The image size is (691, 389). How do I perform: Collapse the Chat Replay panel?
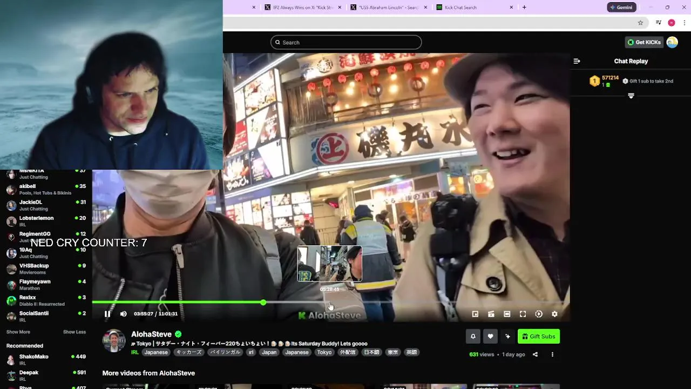pos(577,61)
